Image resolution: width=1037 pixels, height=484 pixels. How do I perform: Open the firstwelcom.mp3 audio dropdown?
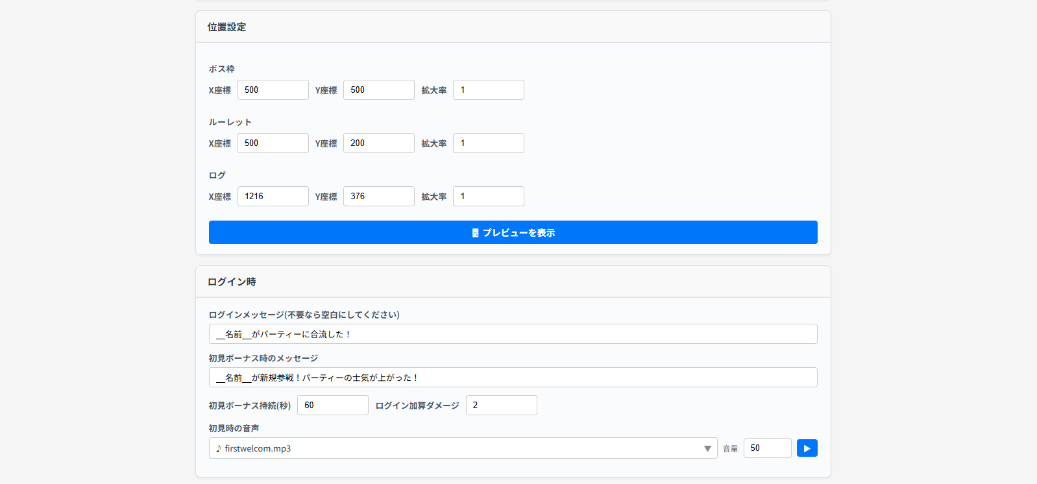pyautogui.click(x=463, y=448)
